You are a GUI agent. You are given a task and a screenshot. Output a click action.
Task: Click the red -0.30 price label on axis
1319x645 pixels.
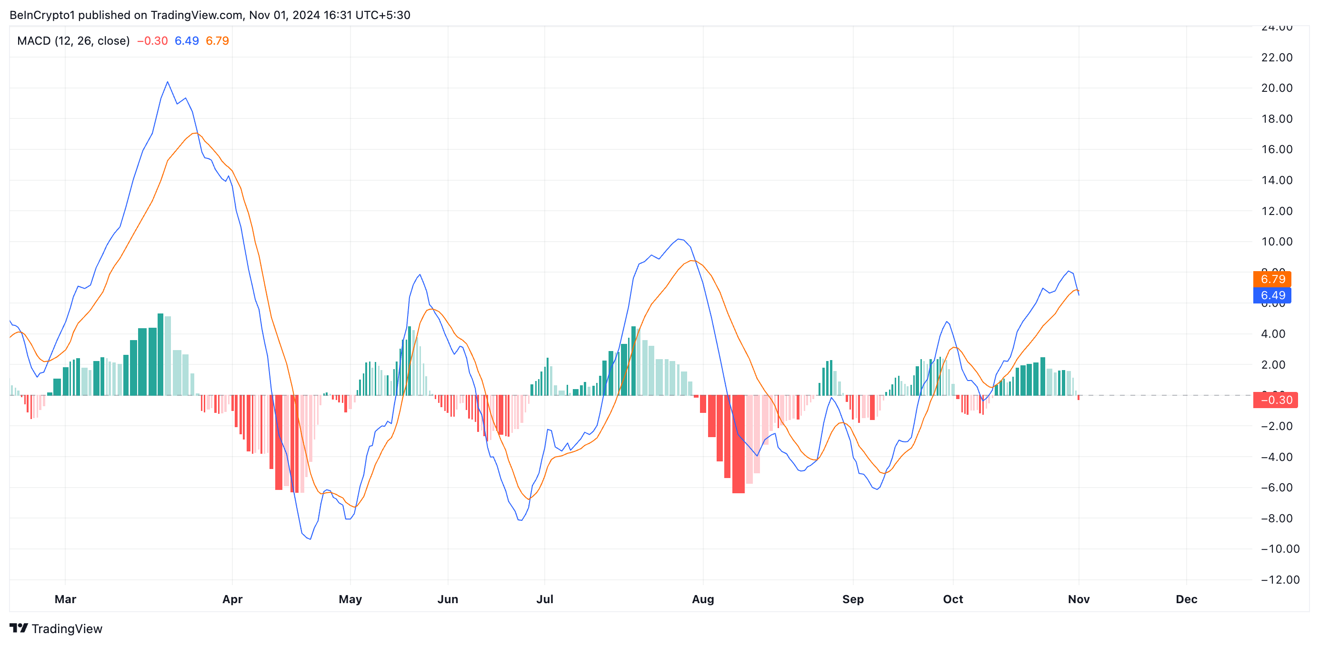pyautogui.click(x=1275, y=400)
